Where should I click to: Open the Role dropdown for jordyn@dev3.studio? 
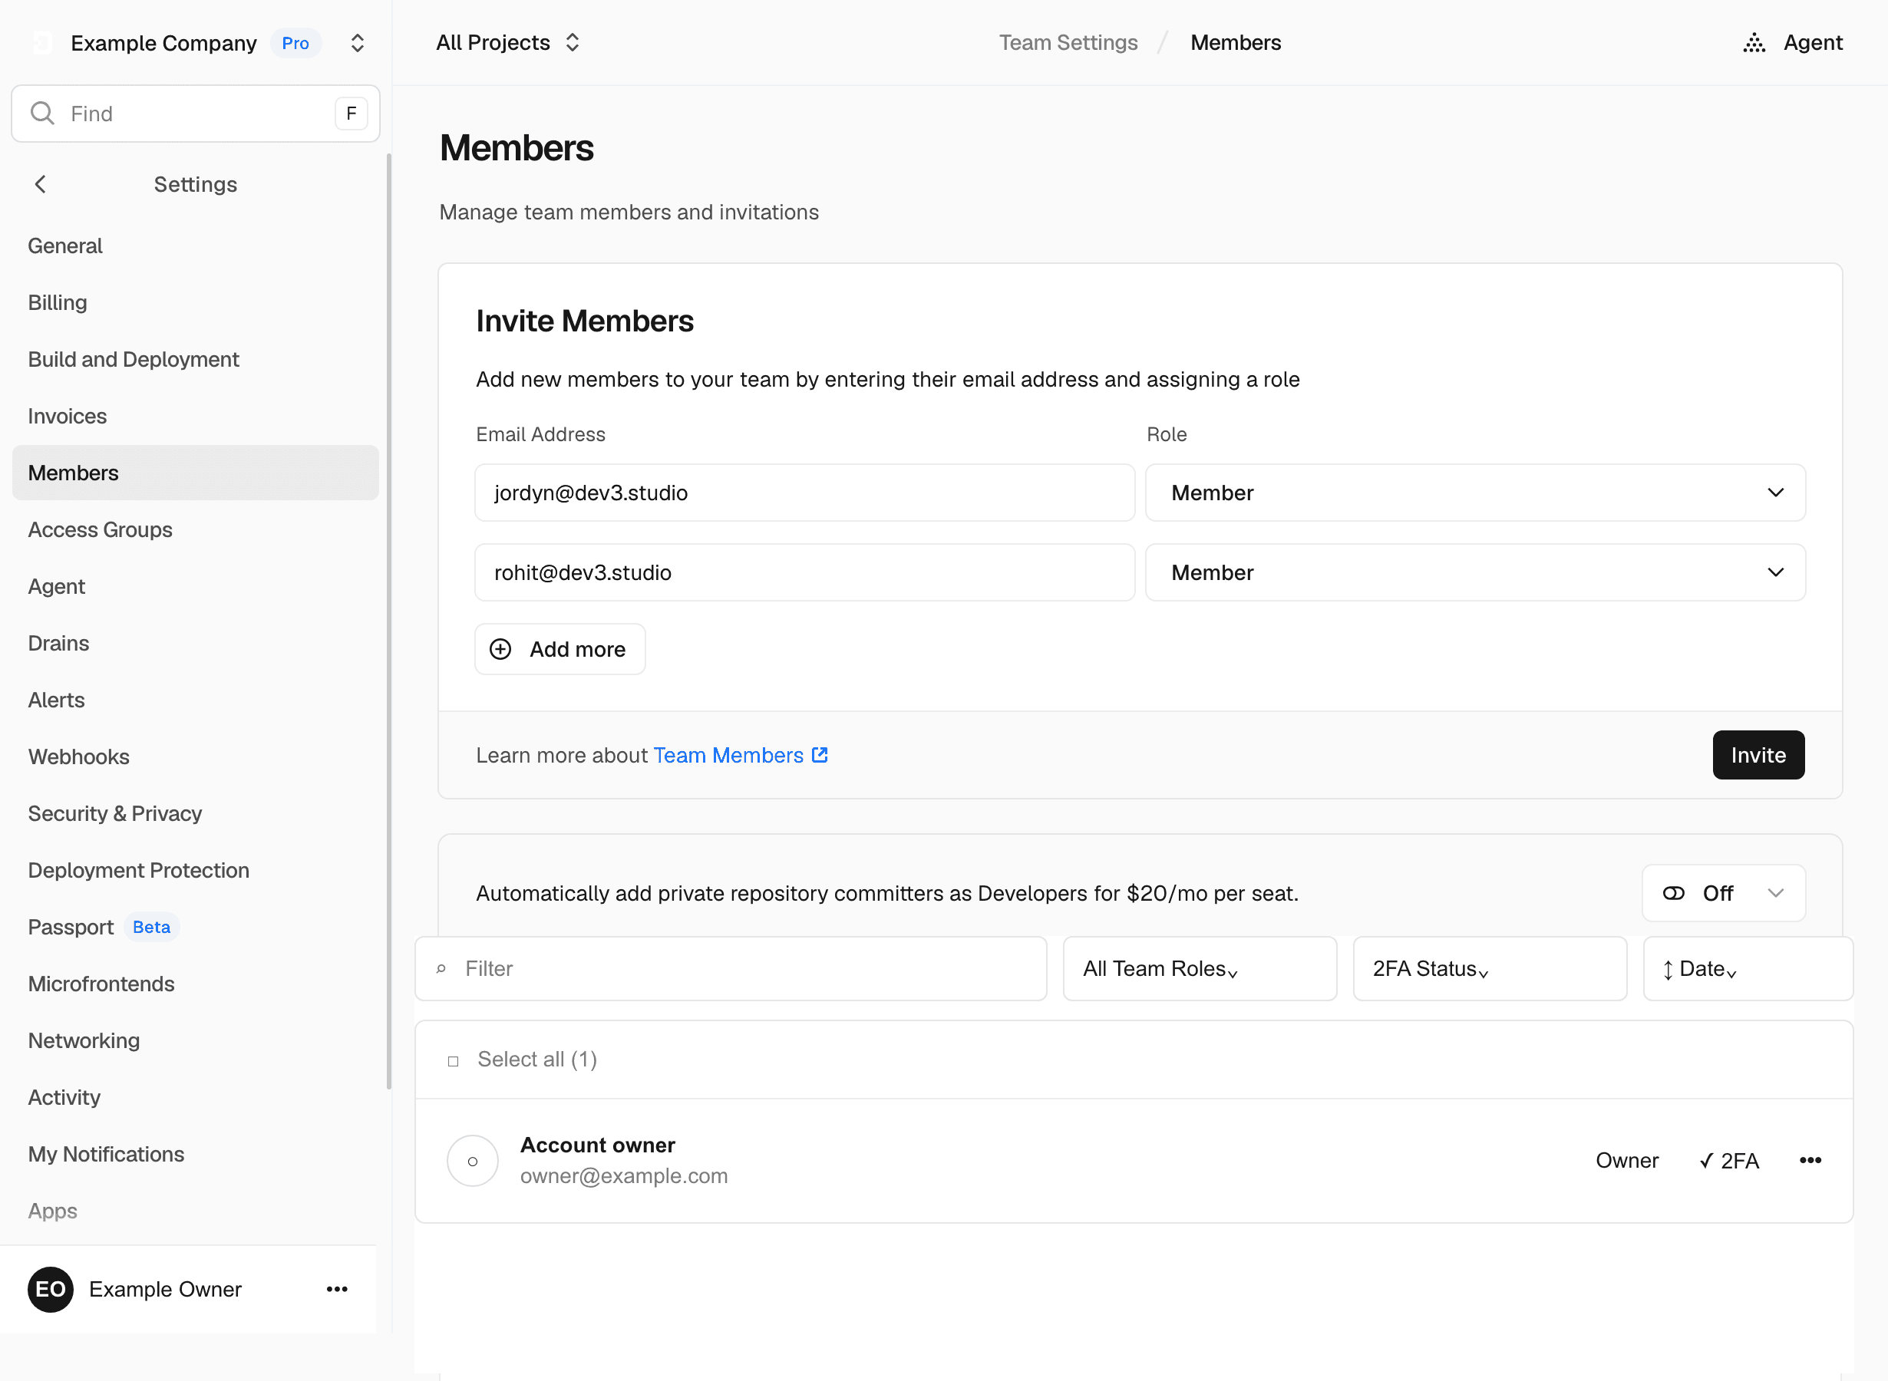(1475, 493)
